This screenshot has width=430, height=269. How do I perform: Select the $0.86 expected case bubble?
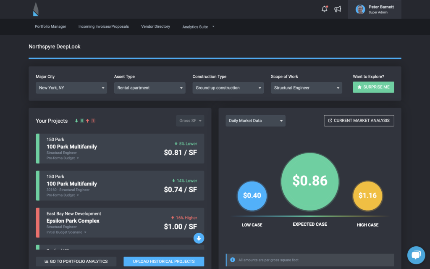click(310, 182)
